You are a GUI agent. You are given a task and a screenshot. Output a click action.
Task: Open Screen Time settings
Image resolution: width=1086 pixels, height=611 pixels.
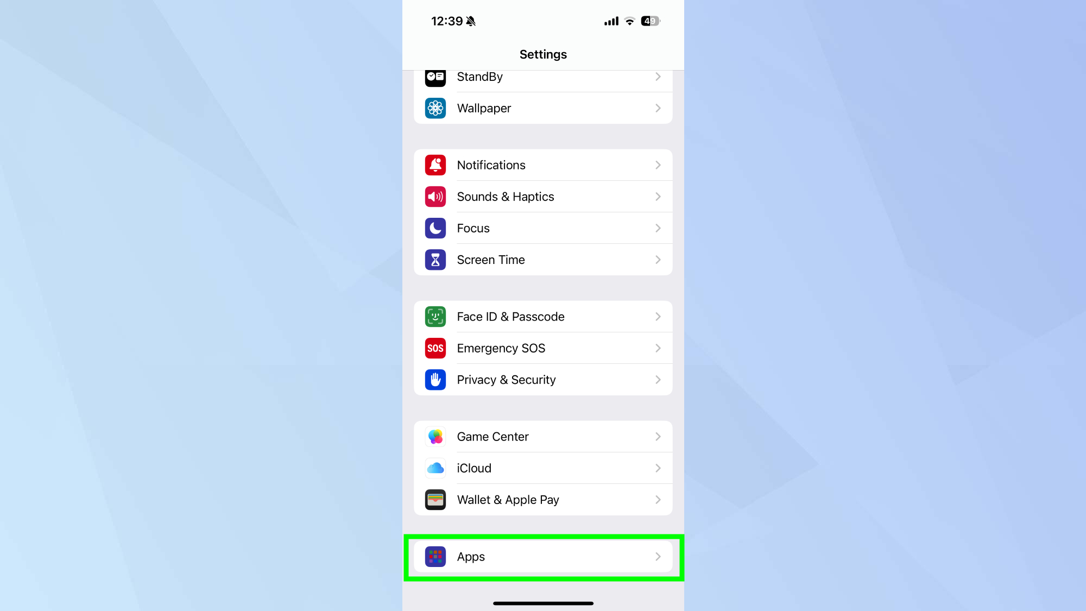[543, 260]
